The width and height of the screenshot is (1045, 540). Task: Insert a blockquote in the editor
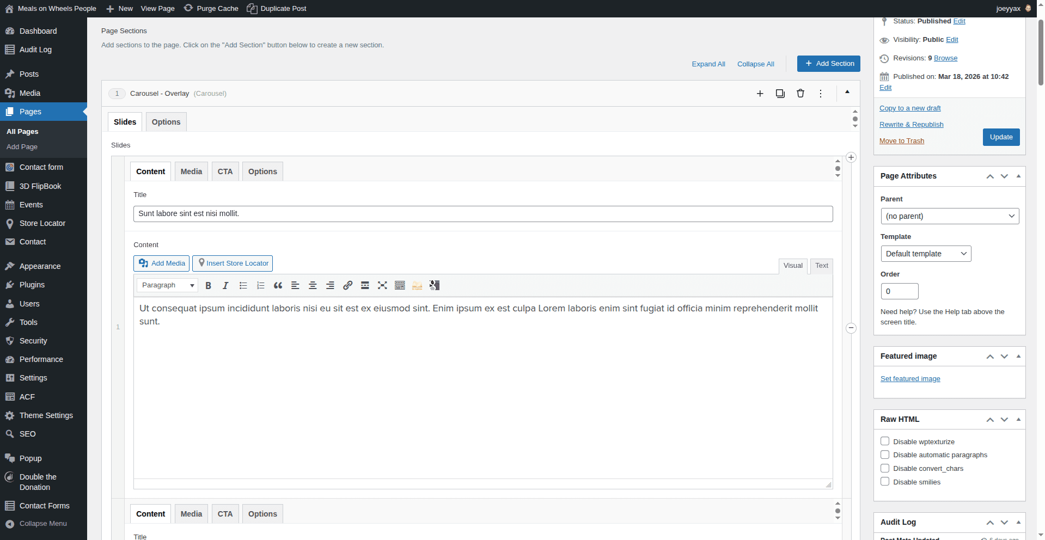[278, 285]
